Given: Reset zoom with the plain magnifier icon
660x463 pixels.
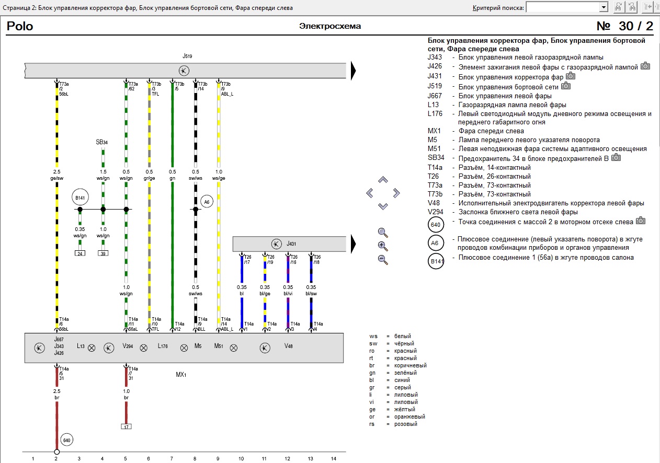Looking at the screenshot, I should pyautogui.click(x=383, y=233).
